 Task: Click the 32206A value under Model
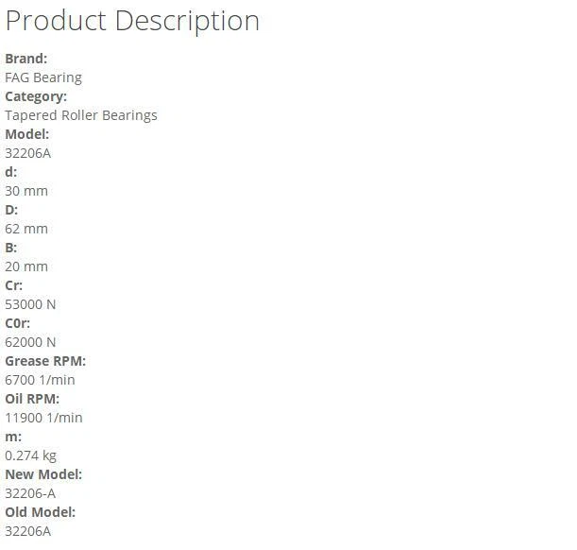tap(28, 153)
